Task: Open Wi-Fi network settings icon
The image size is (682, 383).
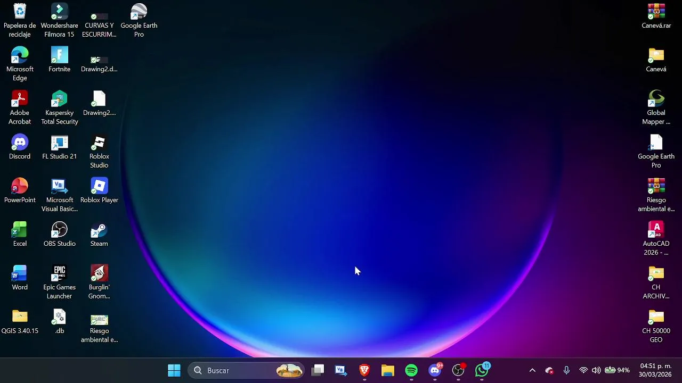Action: pos(583,370)
